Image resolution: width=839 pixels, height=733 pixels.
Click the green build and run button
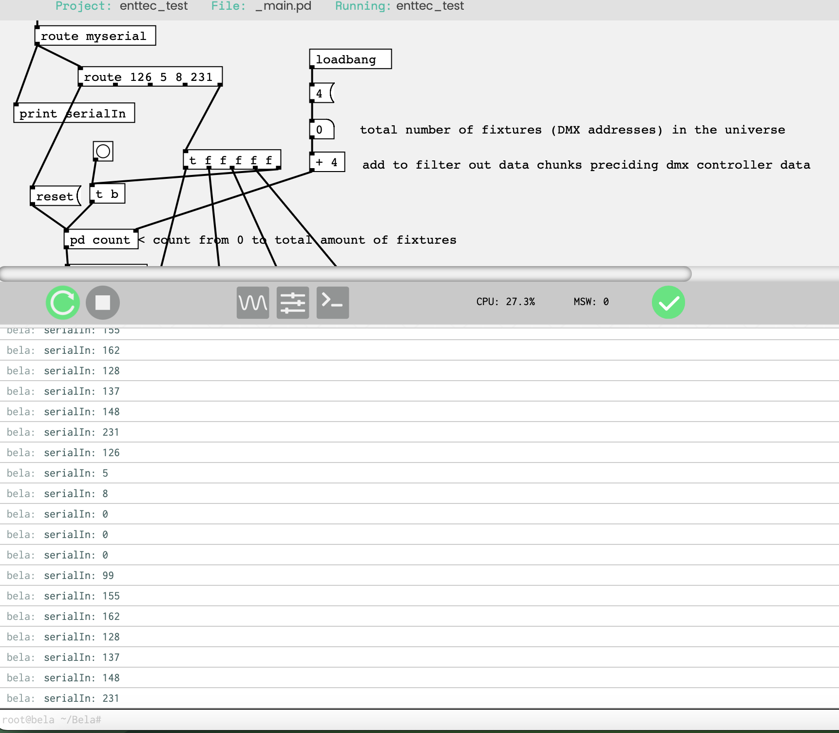(x=63, y=303)
